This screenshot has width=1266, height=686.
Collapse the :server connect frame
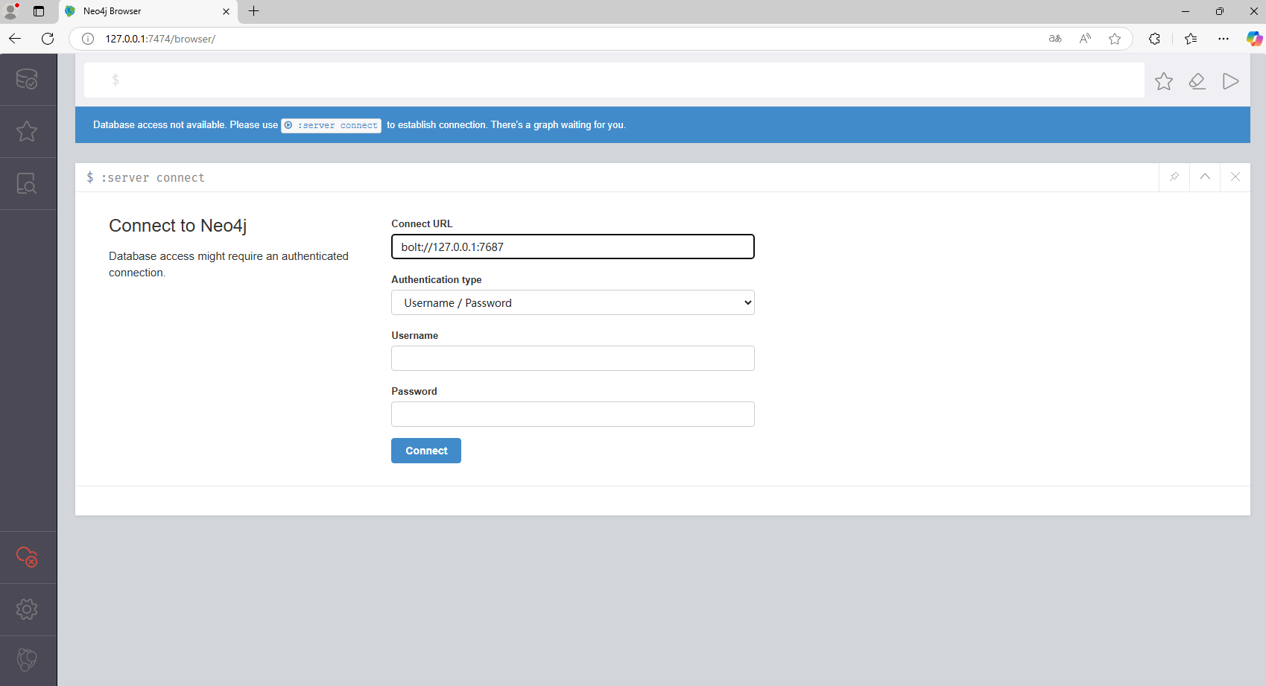(1205, 177)
